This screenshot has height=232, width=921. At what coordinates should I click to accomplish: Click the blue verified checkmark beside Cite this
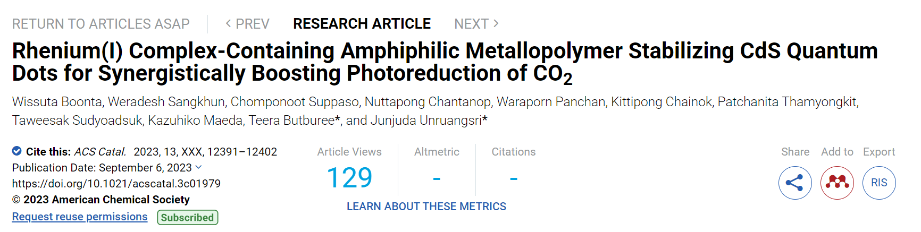(x=17, y=151)
